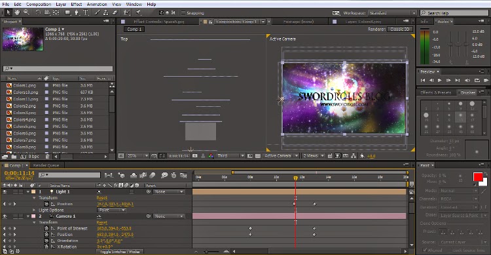Image resolution: width=491 pixels, height=255 pixels.
Task: Hide the Camera 1 layer
Action: 5,216
